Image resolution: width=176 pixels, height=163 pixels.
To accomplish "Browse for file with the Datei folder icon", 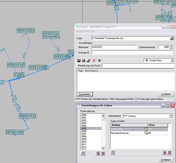I will pos(172,38).
